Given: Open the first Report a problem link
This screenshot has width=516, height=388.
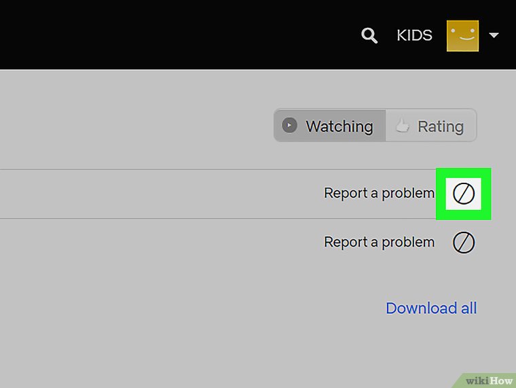Looking at the screenshot, I should [x=379, y=194].
